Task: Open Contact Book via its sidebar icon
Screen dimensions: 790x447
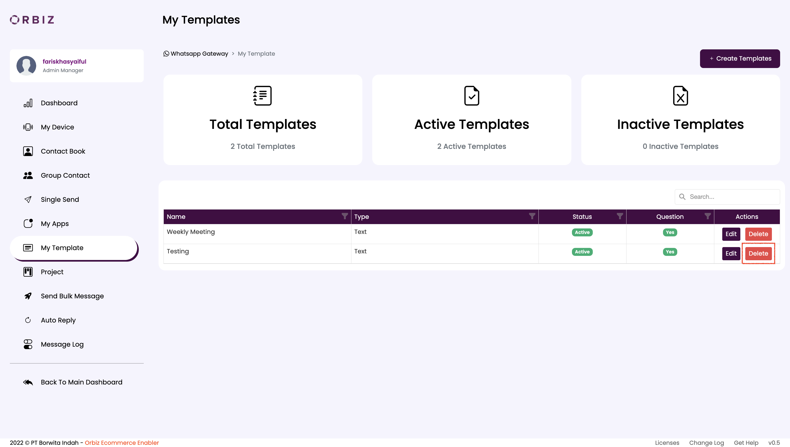Action: pyautogui.click(x=28, y=151)
